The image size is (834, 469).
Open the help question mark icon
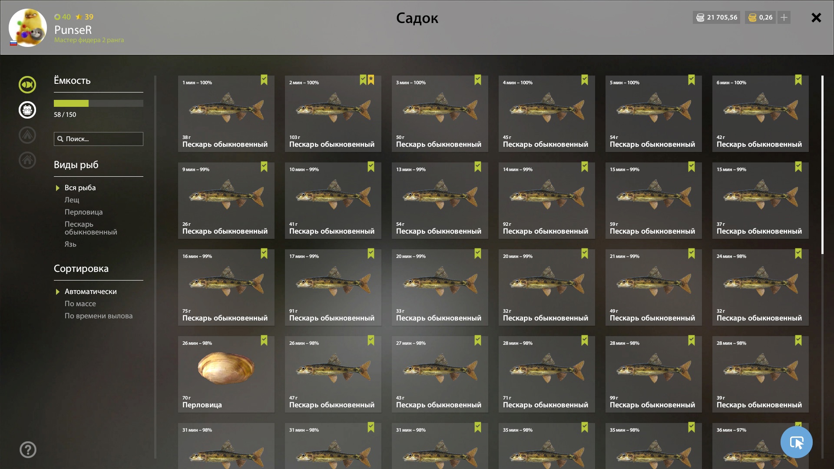[x=28, y=449]
